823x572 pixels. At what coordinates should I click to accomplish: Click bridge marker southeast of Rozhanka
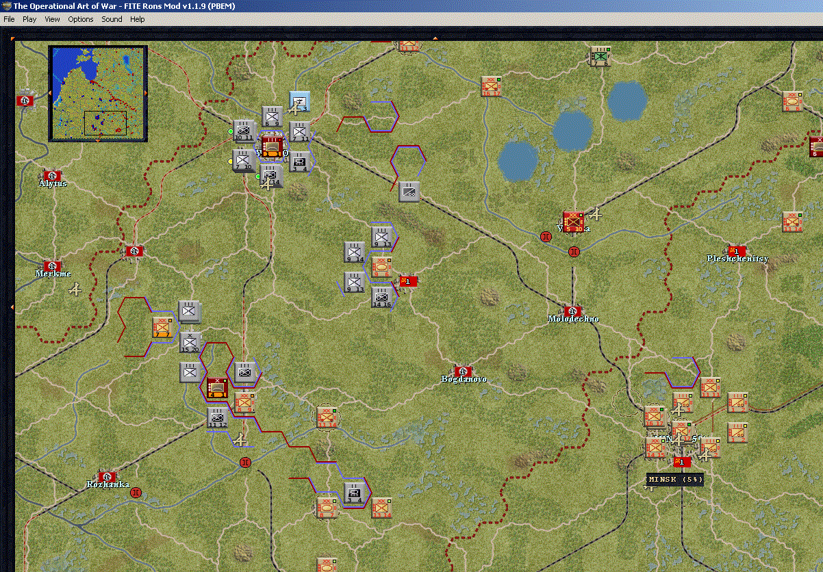tap(136, 492)
